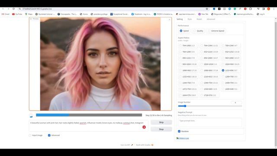Choose the 832×1216 aspect ratio
Screen dimensions: 277x156
(x=209, y=52)
